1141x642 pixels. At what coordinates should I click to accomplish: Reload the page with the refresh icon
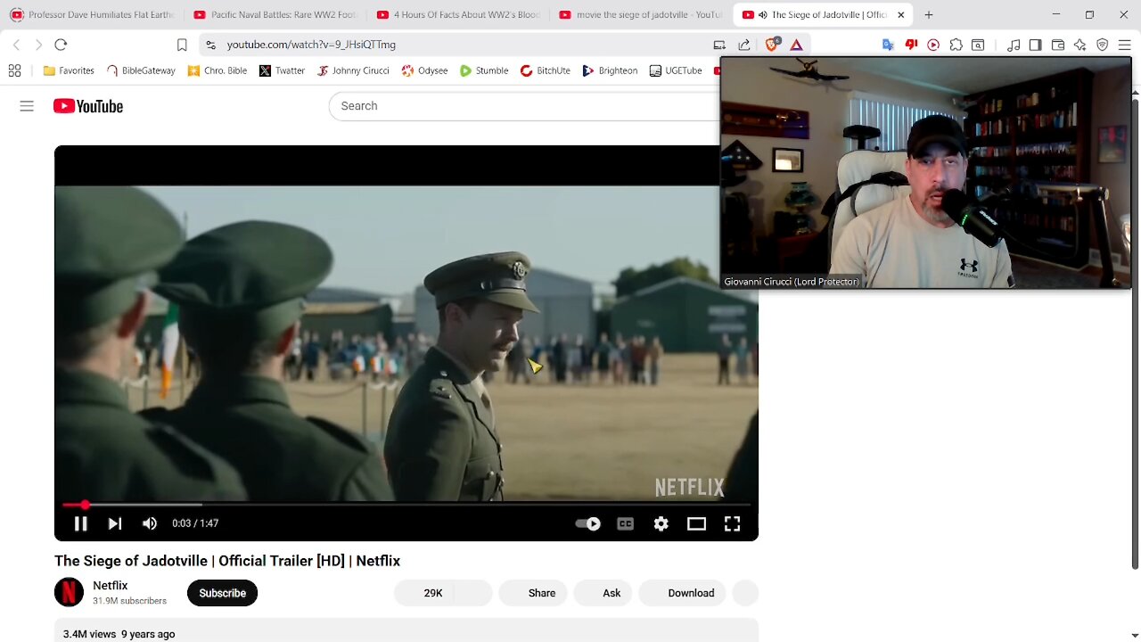point(61,45)
